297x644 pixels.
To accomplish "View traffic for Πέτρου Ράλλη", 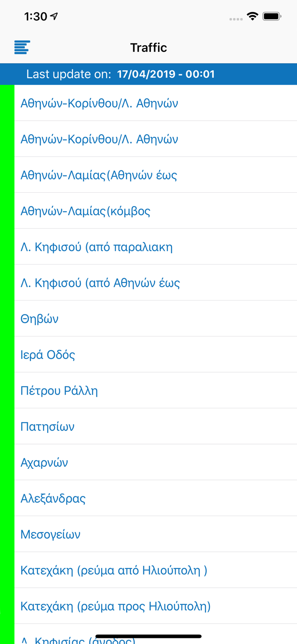I will (59, 391).
